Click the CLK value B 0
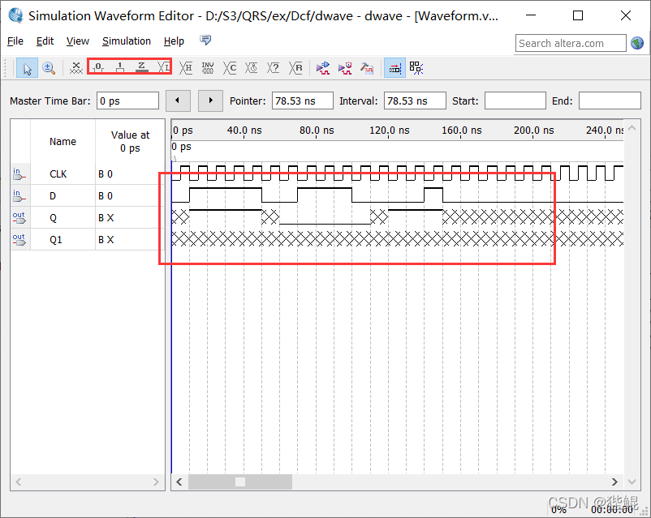 coord(106,174)
